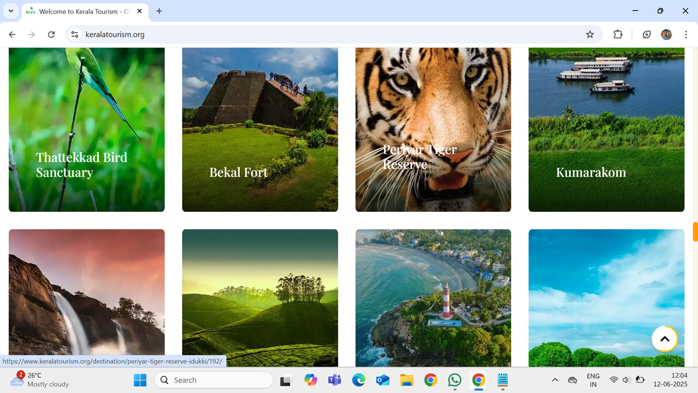This screenshot has width=698, height=393.
Task: Show hidden system tray icons
Action: (x=555, y=380)
